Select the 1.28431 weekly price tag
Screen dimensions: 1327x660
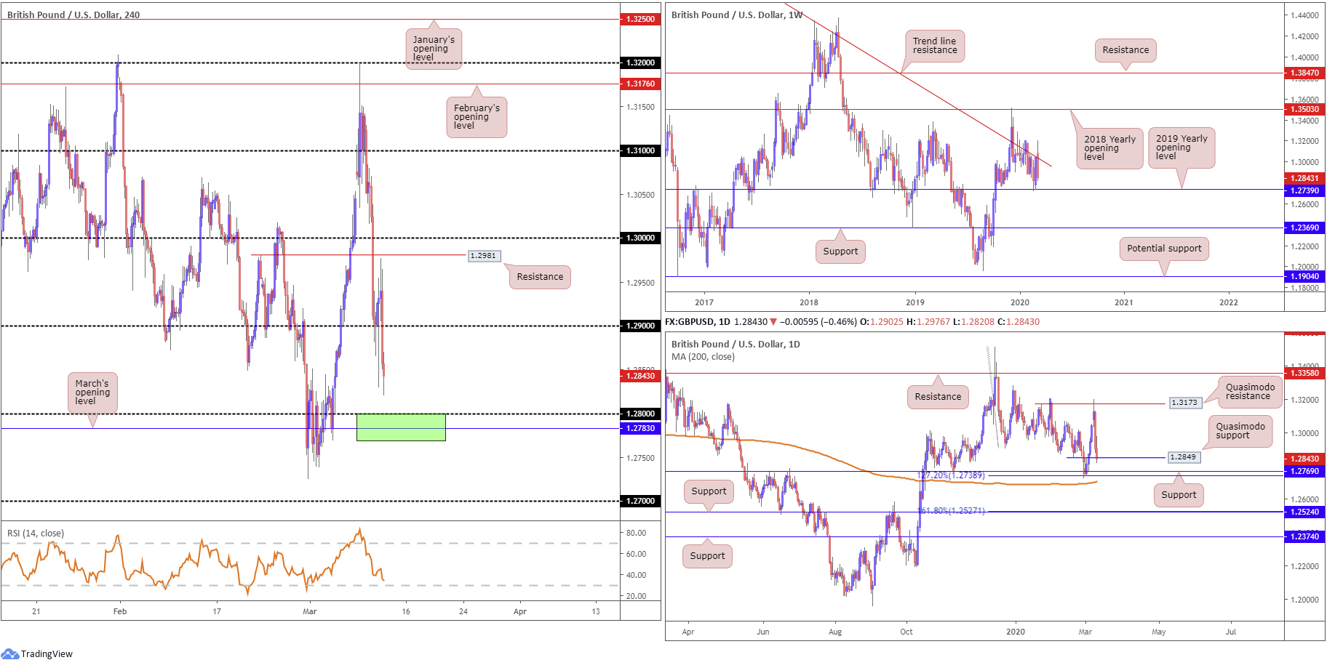click(1304, 178)
